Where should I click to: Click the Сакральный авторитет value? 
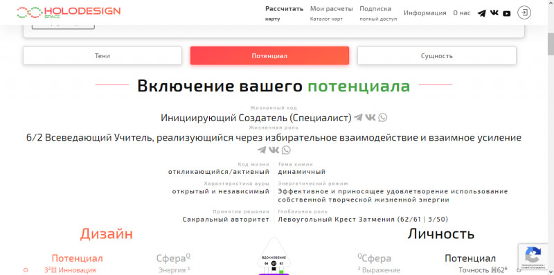(226, 220)
